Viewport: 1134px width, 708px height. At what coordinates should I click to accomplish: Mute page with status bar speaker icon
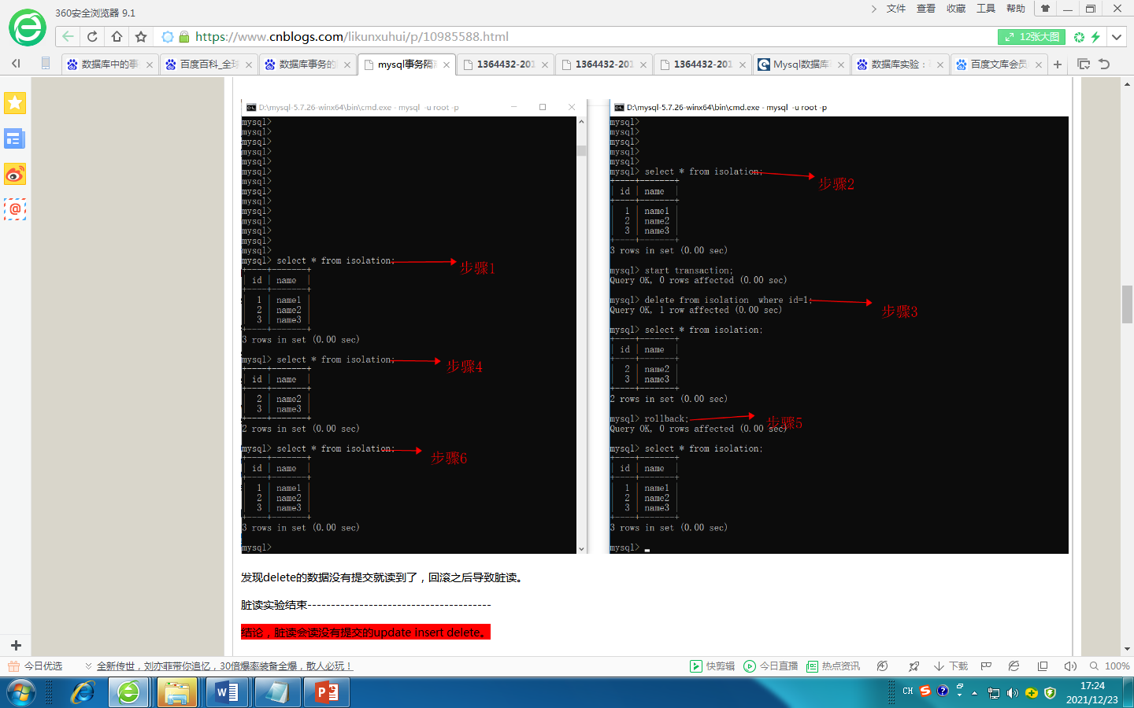[x=1070, y=666]
